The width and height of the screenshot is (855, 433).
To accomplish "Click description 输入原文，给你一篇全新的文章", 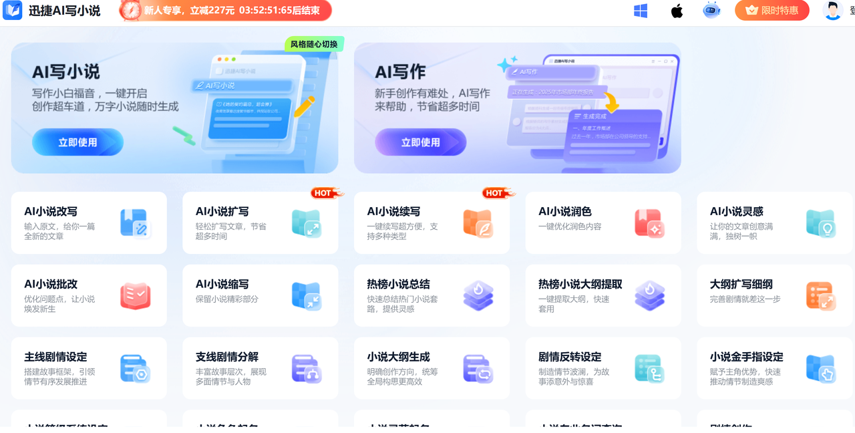I will 59,231.
